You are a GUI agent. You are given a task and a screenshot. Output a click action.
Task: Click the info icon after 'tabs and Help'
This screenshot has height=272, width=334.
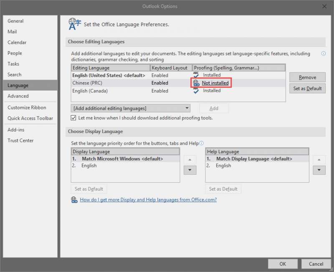coord(202,143)
